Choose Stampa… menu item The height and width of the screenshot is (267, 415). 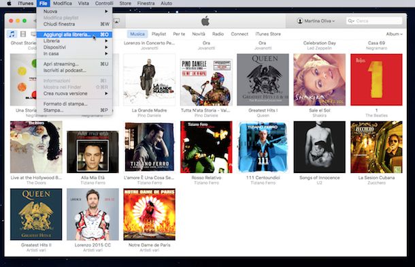tap(74, 110)
